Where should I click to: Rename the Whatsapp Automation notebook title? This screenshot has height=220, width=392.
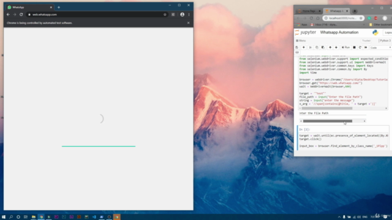(339, 32)
